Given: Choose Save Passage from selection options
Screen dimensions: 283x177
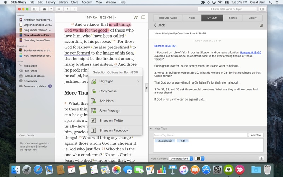Looking at the screenshot, I should tap(116, 111).
